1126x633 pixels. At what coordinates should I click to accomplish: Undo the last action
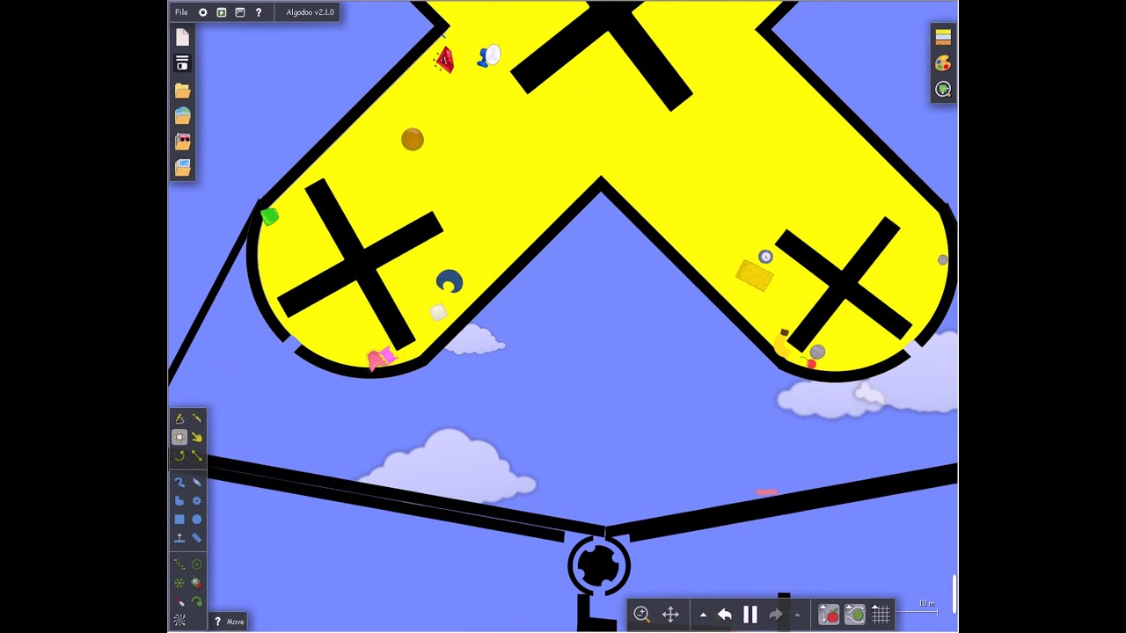point(725,615)
